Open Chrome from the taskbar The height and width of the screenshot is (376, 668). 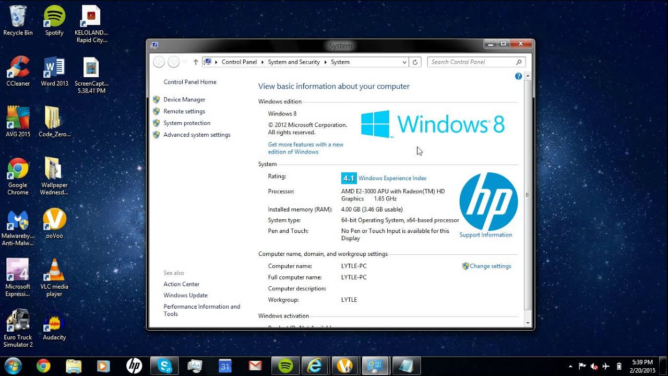point(43,366)
